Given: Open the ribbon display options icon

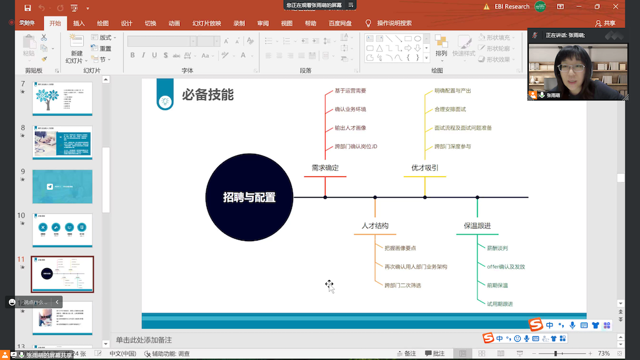Looking at the screenshot, I should pos(561,6).
